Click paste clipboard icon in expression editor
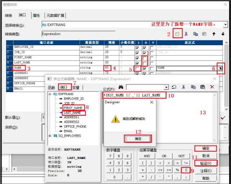 (203, 87)
